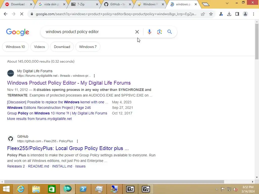
Task: Apply the Download filter chip
Action: tap(62, 47)
